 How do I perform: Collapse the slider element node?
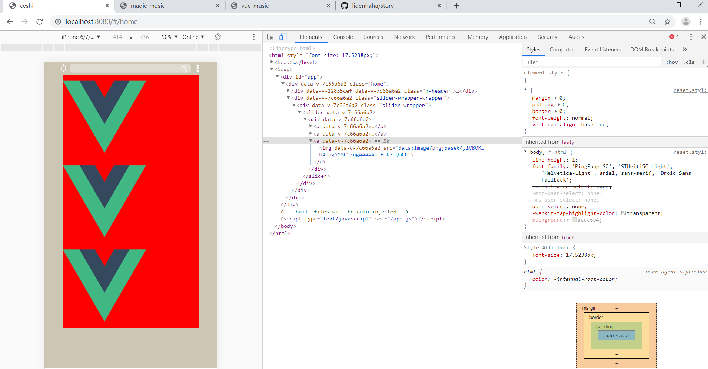299,112
